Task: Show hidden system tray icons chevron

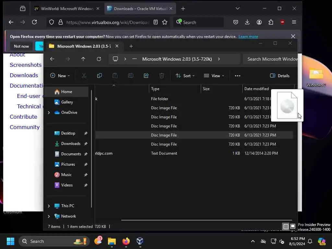Action: [x=253, y=241]
